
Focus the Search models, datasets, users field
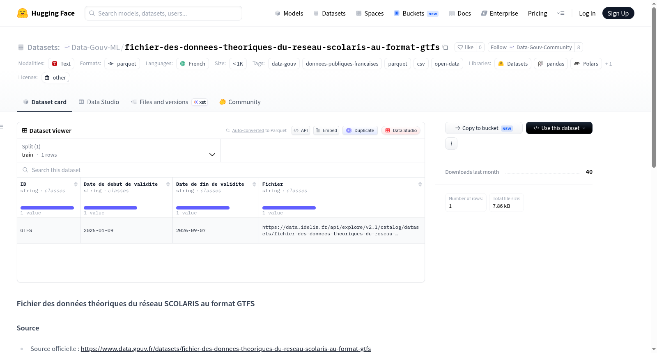pyautogui.click(x=163, y=13)
